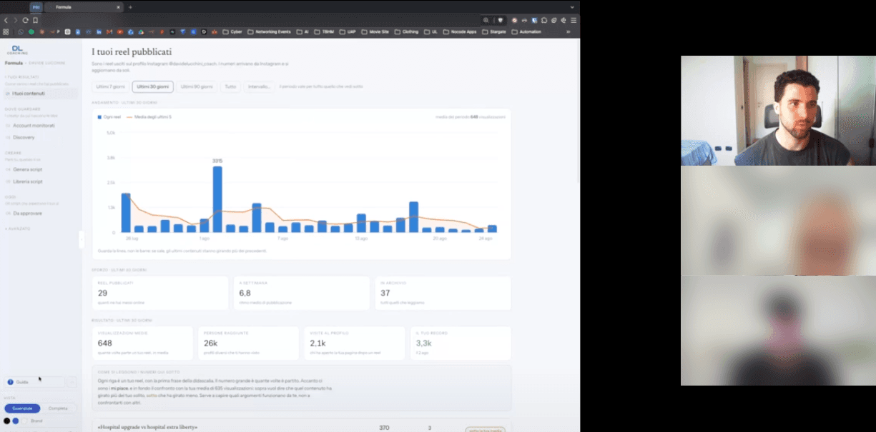Go back with the browser back arrow
Screen dimensions: 876x432
[x=6, y=20]
